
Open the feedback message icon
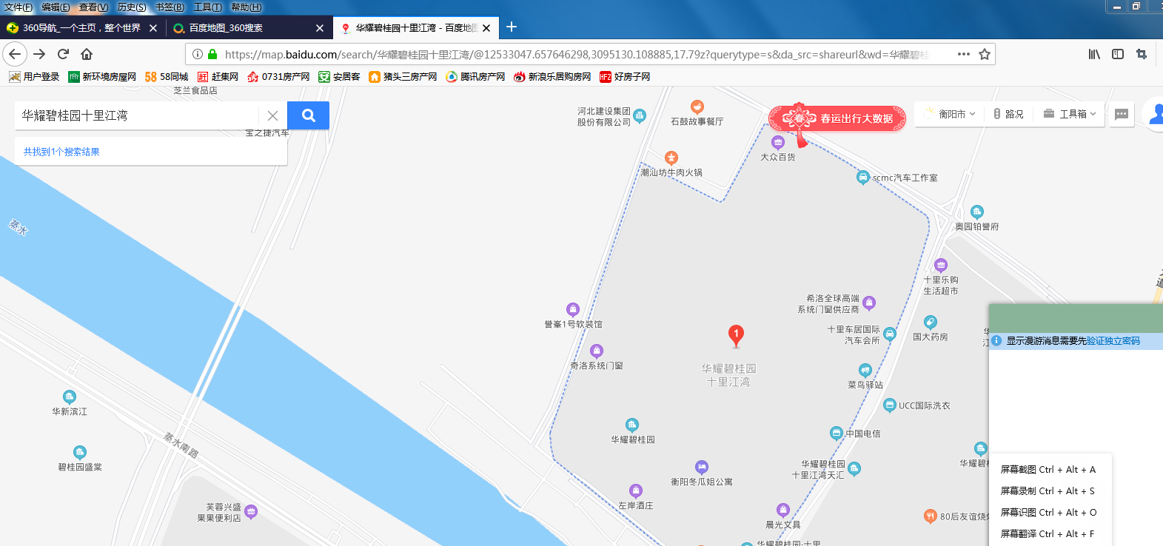click(1121, 114)
